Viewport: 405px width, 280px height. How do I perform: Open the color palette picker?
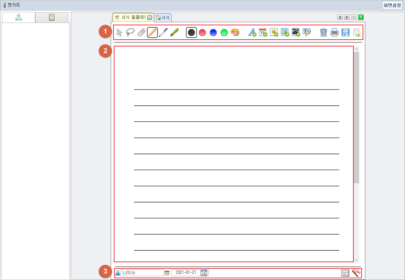235,32
